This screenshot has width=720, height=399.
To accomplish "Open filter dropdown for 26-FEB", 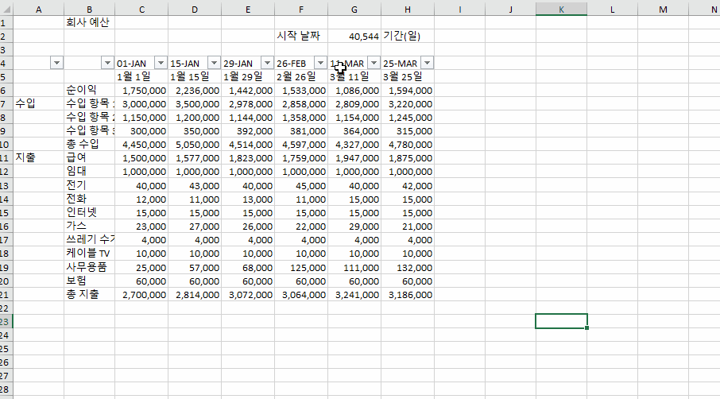I will tap(320, 63).
